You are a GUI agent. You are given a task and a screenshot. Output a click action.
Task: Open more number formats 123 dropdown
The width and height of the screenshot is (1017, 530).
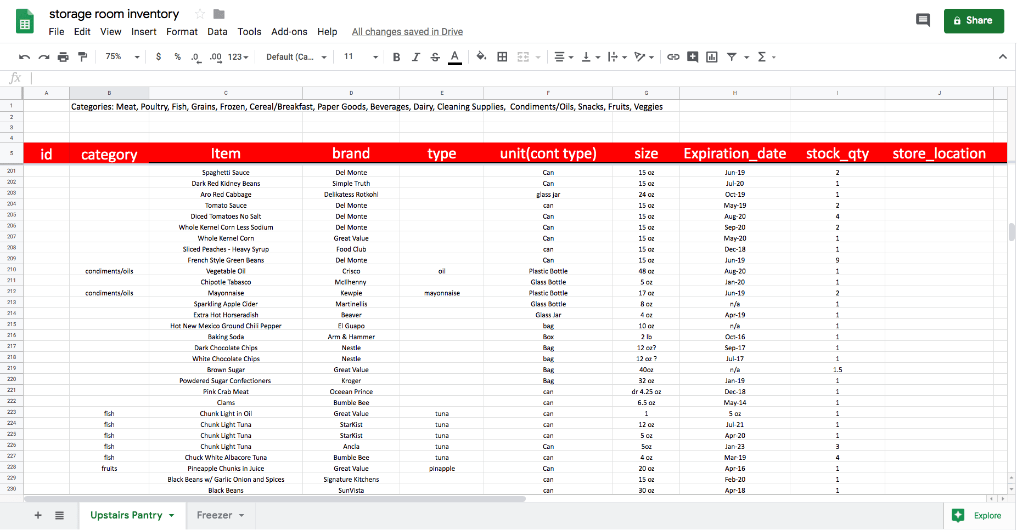[238, 57]
